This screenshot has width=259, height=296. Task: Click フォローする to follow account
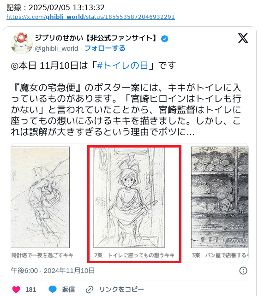pyautogui.click(x=105, y=48)
